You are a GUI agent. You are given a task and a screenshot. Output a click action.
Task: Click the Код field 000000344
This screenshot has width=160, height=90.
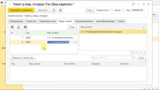click(x=140, y=10)
